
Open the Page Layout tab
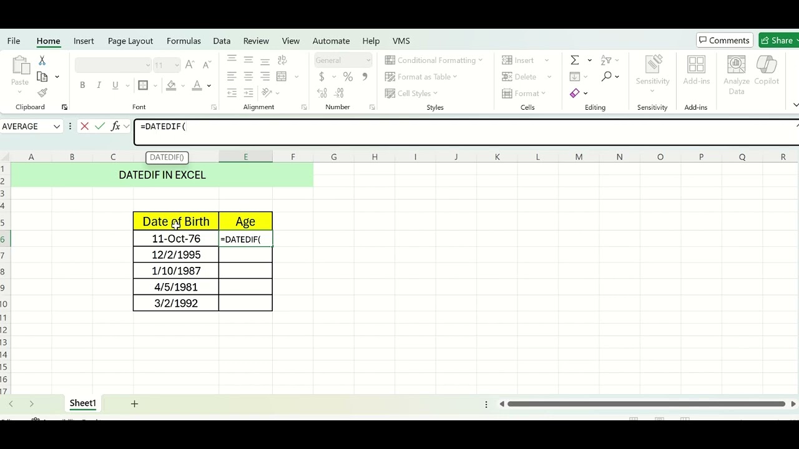(x=130, y=41)
